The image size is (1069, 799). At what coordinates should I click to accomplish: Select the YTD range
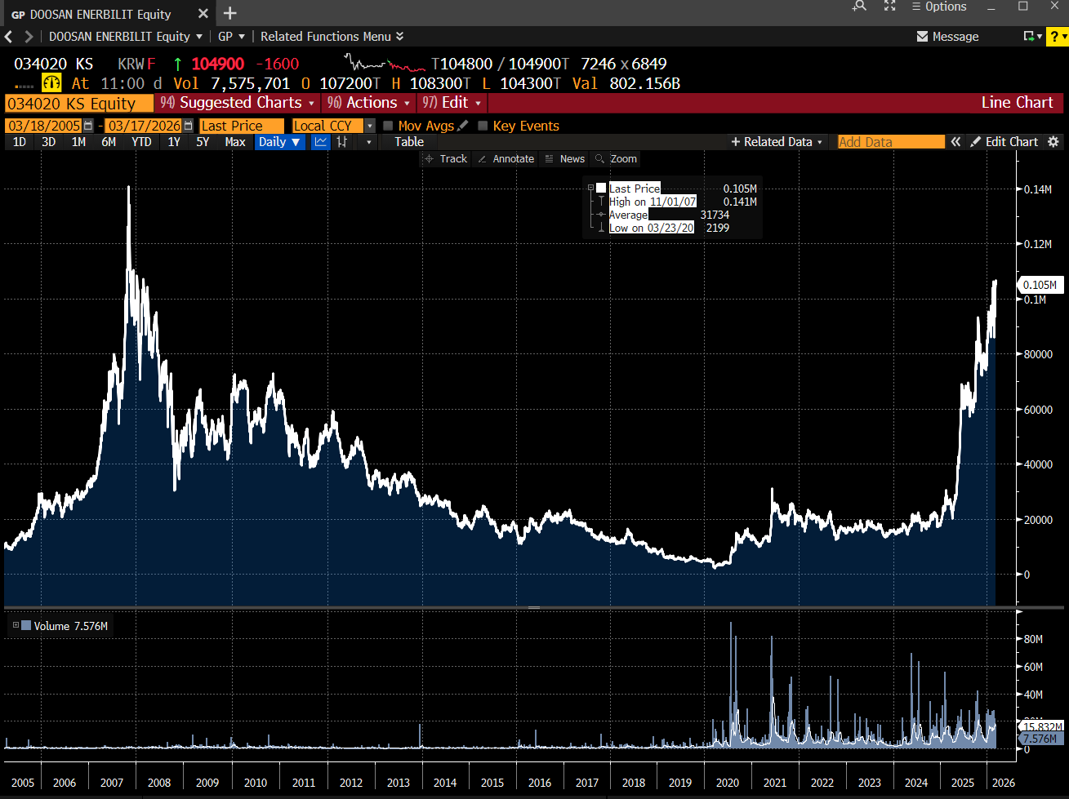(x=141, y=142)
